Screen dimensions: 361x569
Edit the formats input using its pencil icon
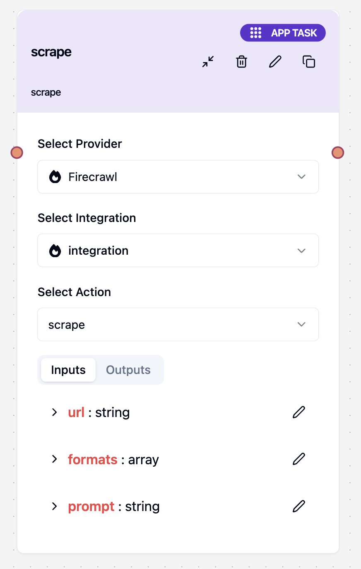point(298,459)
